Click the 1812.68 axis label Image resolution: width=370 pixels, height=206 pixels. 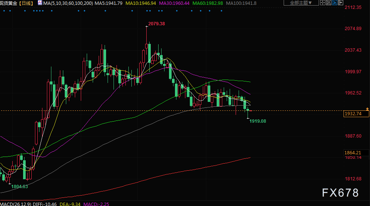click(353, 179)
